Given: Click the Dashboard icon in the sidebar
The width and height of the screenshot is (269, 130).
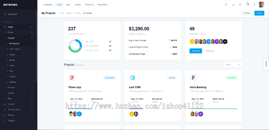Looking at the screenshot, I should 5,14.
